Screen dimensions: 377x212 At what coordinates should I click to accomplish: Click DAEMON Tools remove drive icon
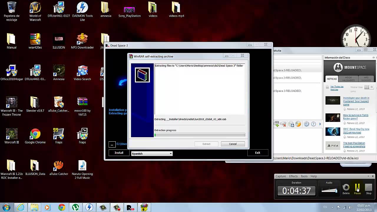tap(283, 124)
